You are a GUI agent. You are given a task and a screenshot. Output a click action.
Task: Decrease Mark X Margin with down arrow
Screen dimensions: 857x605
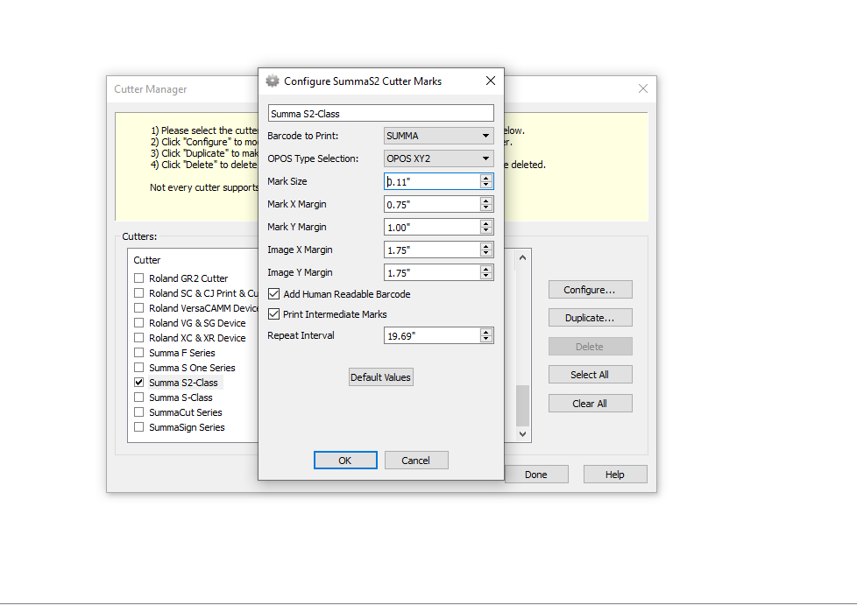point(485,208)
